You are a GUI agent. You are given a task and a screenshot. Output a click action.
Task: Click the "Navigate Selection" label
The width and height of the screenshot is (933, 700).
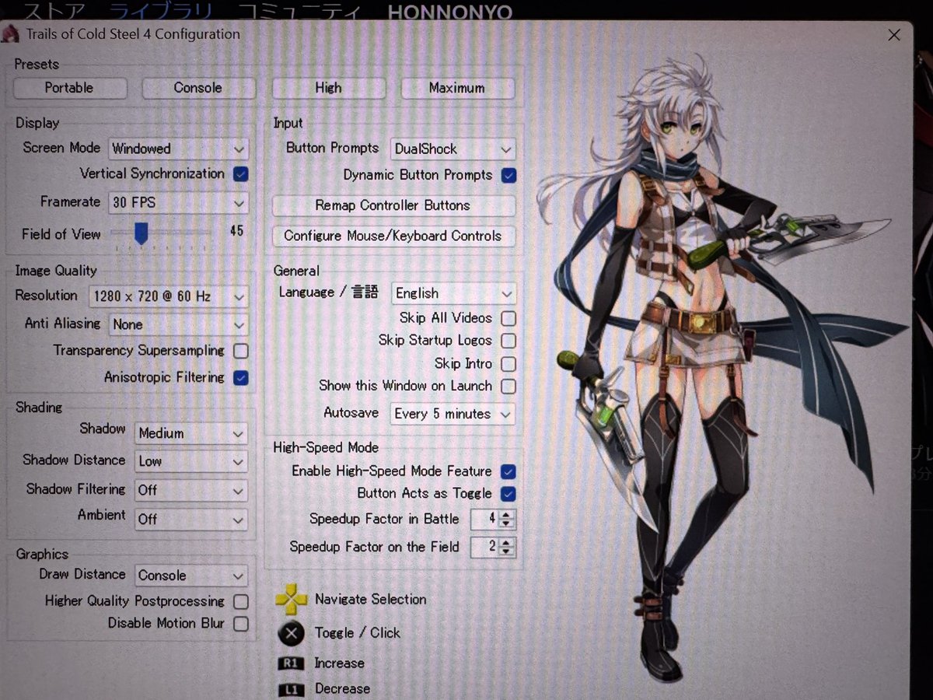pos(371,600)
